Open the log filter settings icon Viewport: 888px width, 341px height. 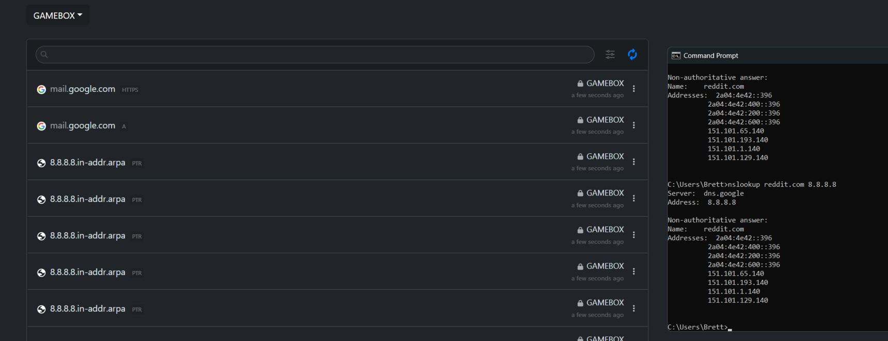point(610,55)
